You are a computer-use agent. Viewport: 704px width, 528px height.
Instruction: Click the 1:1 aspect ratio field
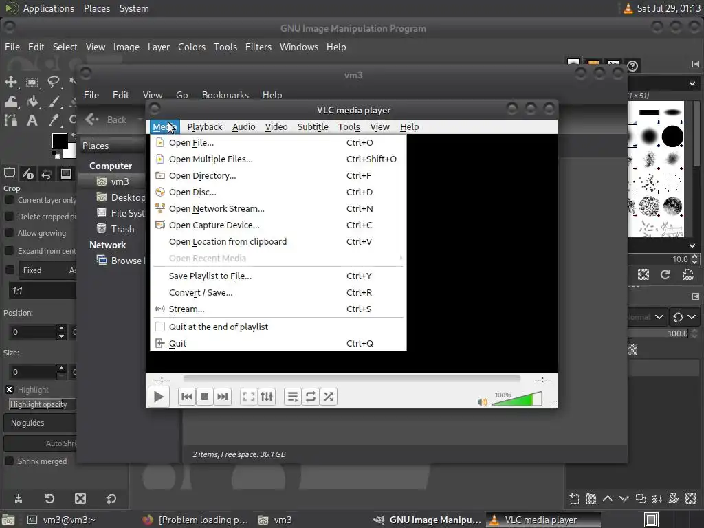pos(43,291)
